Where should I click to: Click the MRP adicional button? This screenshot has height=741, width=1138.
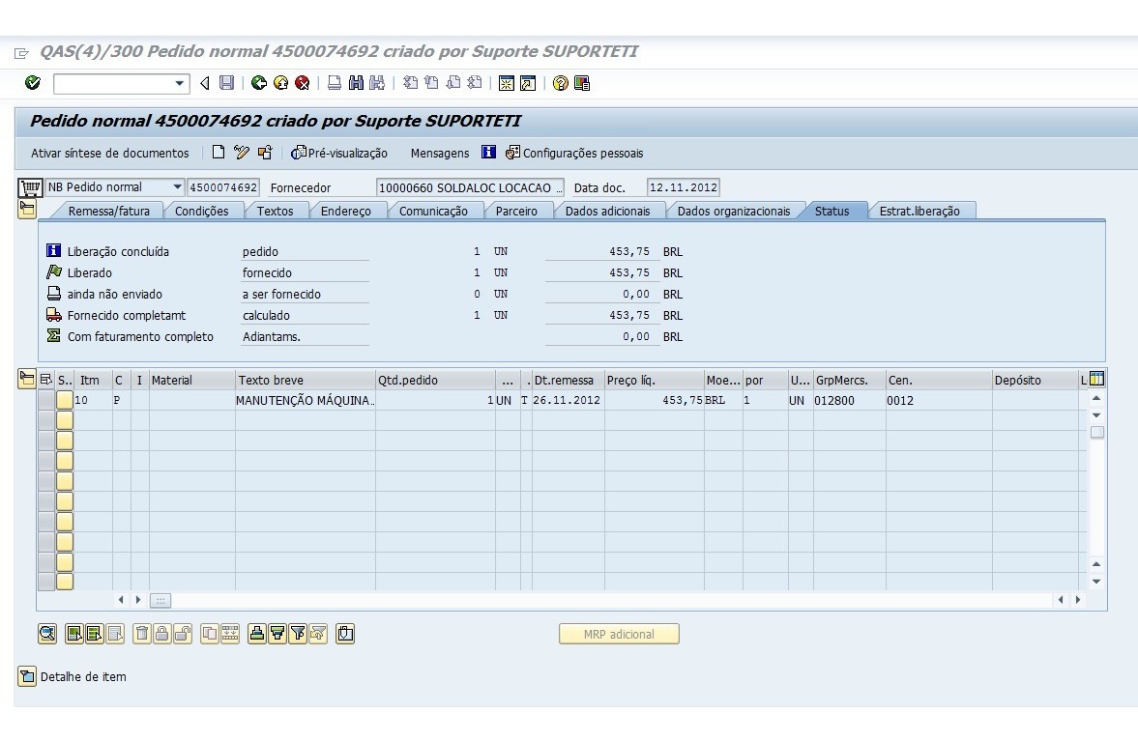[x=619, y=634]
